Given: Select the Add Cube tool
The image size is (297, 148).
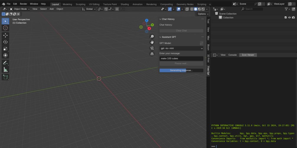Looking at the screenshot, I should click(x=5, y=77).
